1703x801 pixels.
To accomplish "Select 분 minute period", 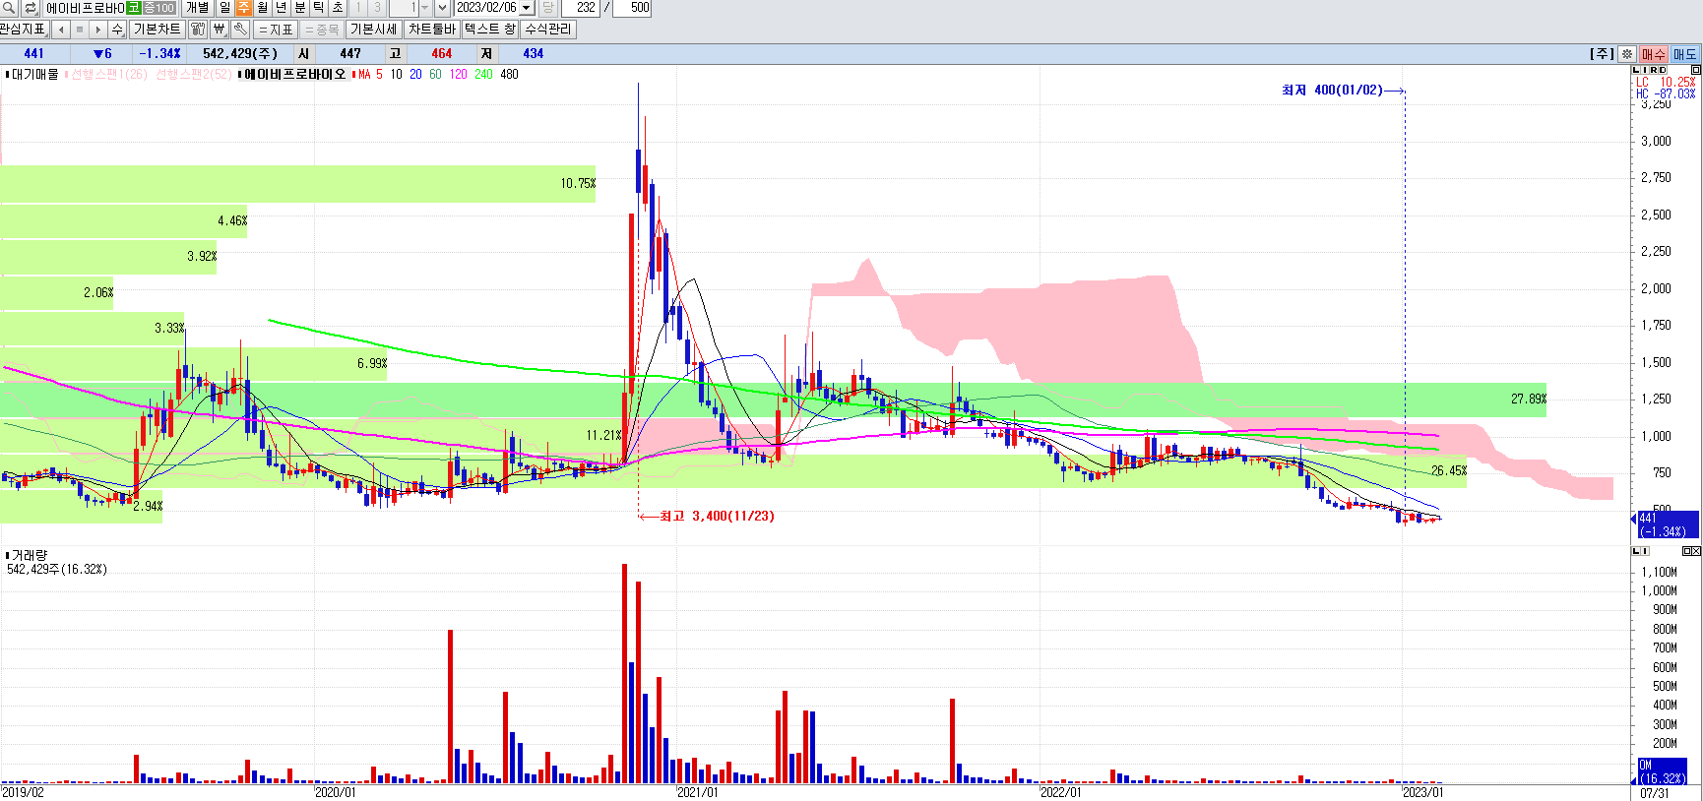I will 299,8.
